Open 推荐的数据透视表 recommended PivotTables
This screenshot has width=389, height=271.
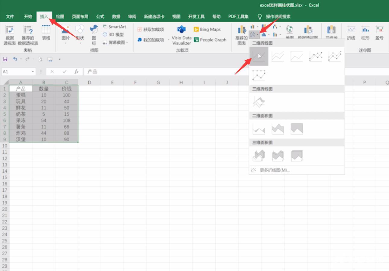tap(28, 35)
